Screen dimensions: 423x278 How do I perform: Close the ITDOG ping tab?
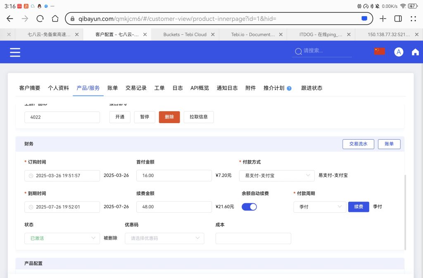349,35
